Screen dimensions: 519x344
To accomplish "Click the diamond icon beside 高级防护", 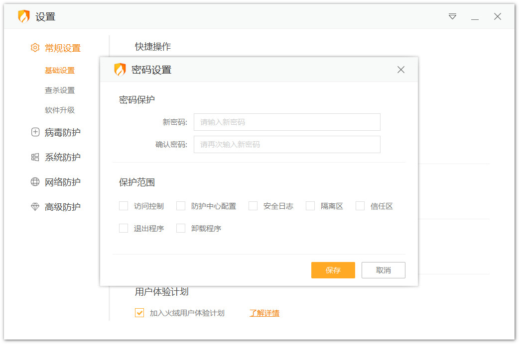I will click(x=35, y=207).
